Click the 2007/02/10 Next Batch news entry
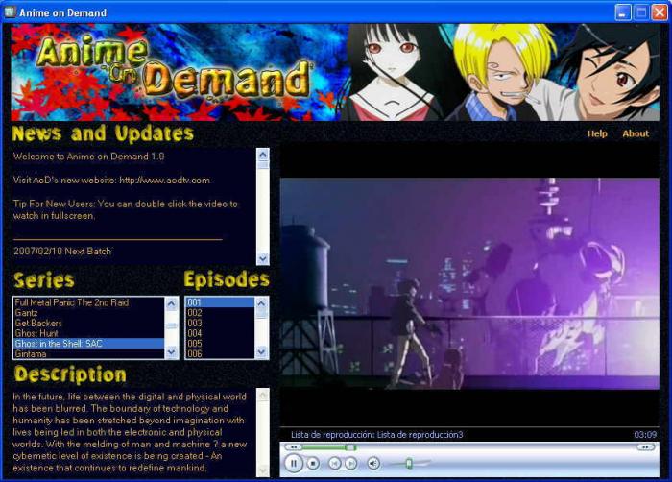The height and width of the screenshot is (482, 672). tap(62, 251)
